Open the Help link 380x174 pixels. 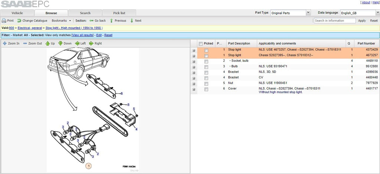tap(376, 3)
